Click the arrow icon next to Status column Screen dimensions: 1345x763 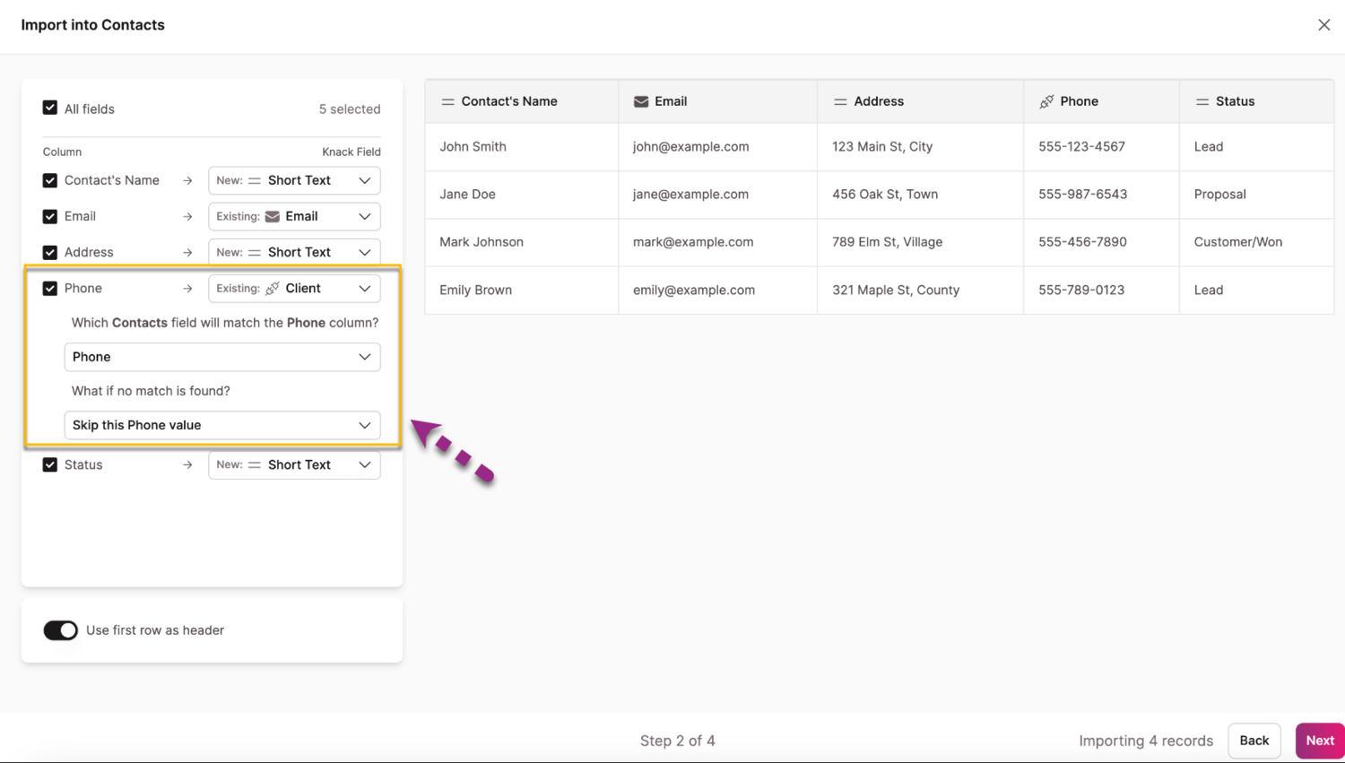point(187,465)
